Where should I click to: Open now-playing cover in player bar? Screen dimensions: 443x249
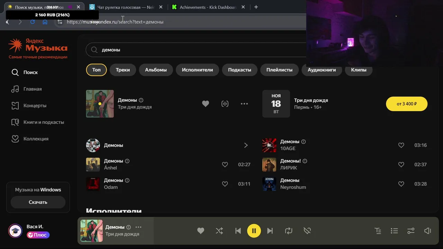click(92, 231)
